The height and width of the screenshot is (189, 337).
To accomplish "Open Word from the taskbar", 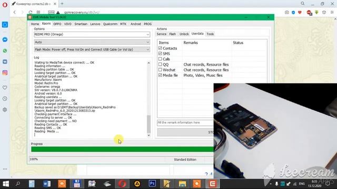I will pyautogui.click(x=47, y=184).
